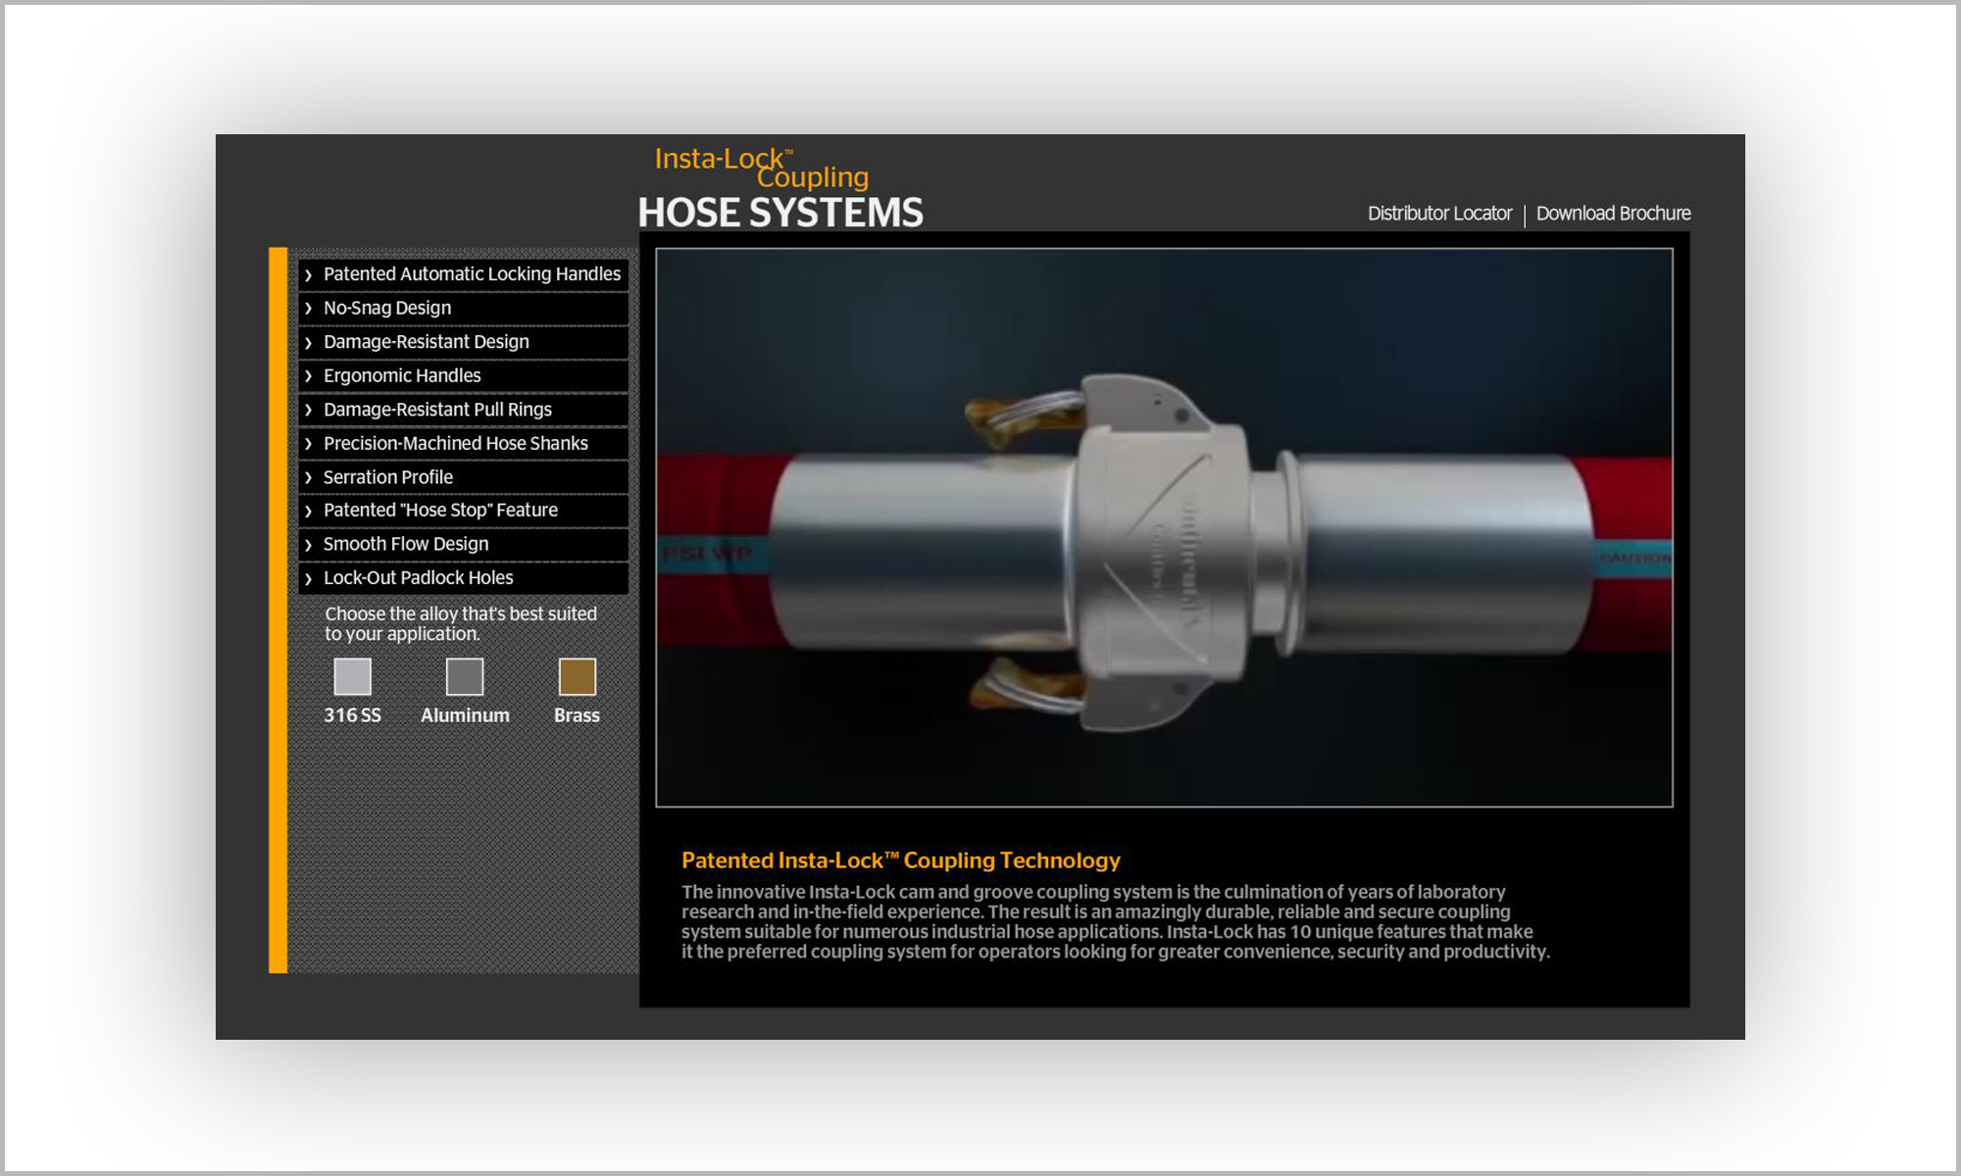Click the Patented Insta-Lock Coupling Technology heading
The width and height of the screenshot is (1961, 1176).
coord(900,860)
